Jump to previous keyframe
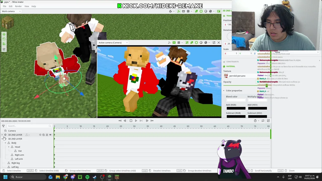 pos(120,121)
